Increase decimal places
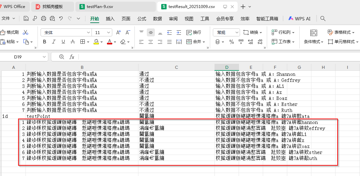 (x=250, y=42)
